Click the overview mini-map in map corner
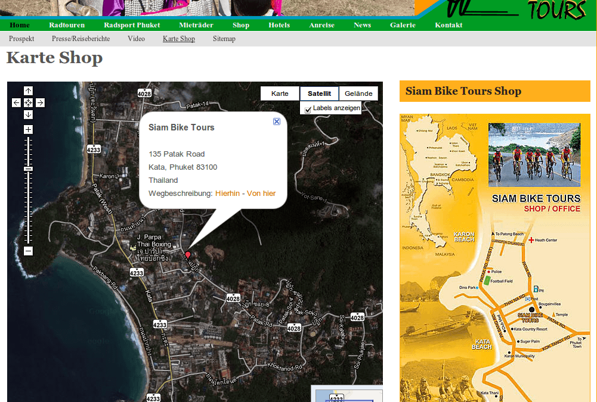Image resolution: width=597 pixels, height=402 pixels. 347,394
